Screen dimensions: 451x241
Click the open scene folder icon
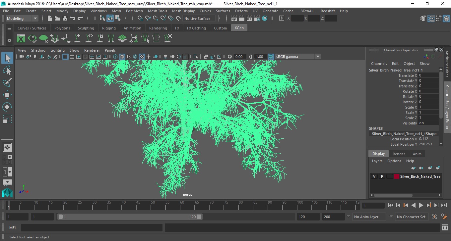57,19
